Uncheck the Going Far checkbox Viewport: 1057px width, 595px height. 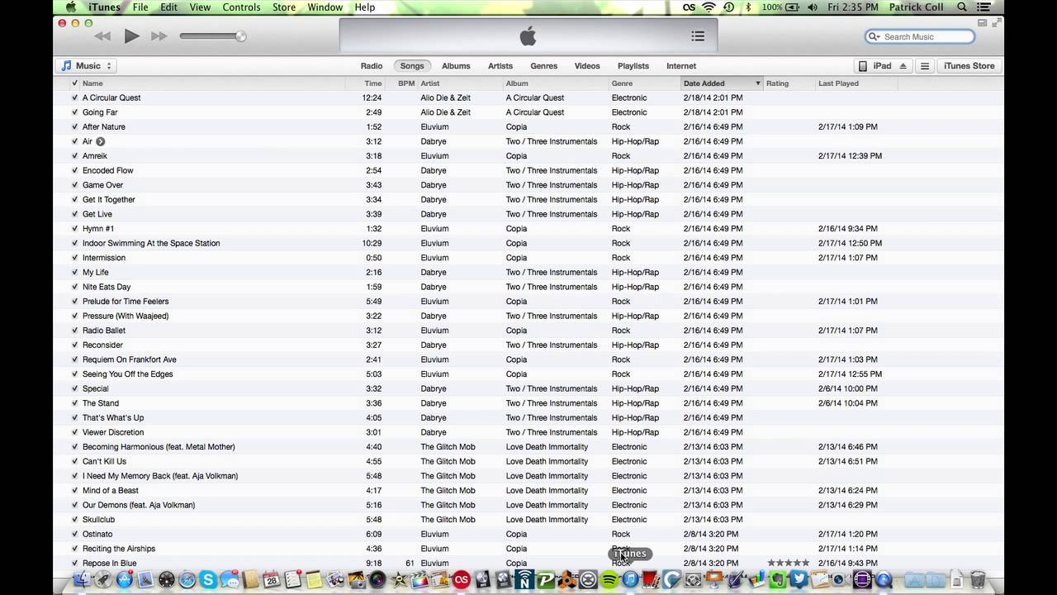coord(74,112)
